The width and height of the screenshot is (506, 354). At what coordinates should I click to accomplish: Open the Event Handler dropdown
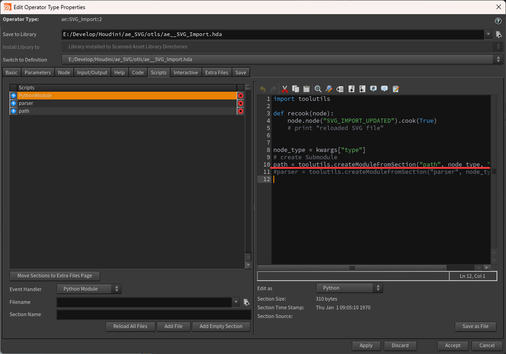tap(89, 289)
